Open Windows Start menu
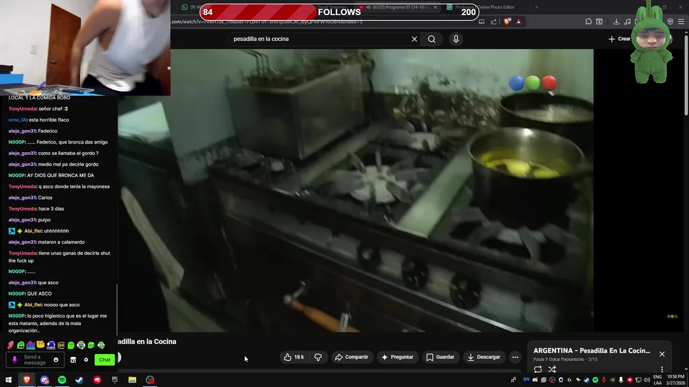The height and width of the screenshot is (387, 689). (9, 380)
